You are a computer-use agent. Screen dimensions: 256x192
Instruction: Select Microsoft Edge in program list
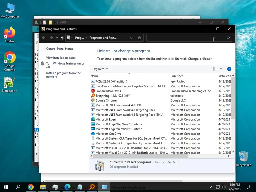pyautogui.click(x=105, y=119)
